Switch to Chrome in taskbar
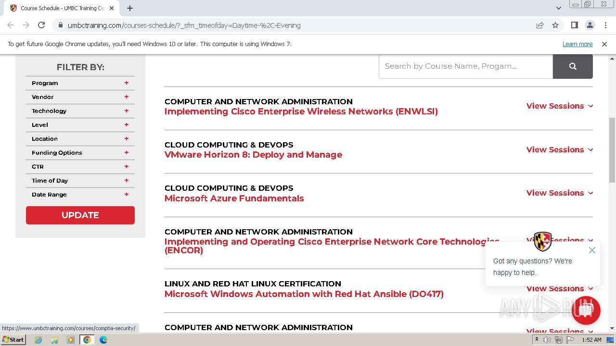 coord(87,340)
